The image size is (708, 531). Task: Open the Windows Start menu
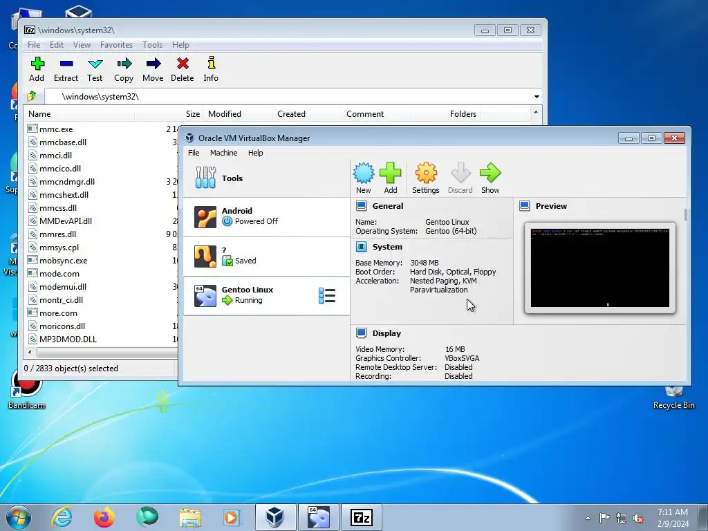[19, 517]
